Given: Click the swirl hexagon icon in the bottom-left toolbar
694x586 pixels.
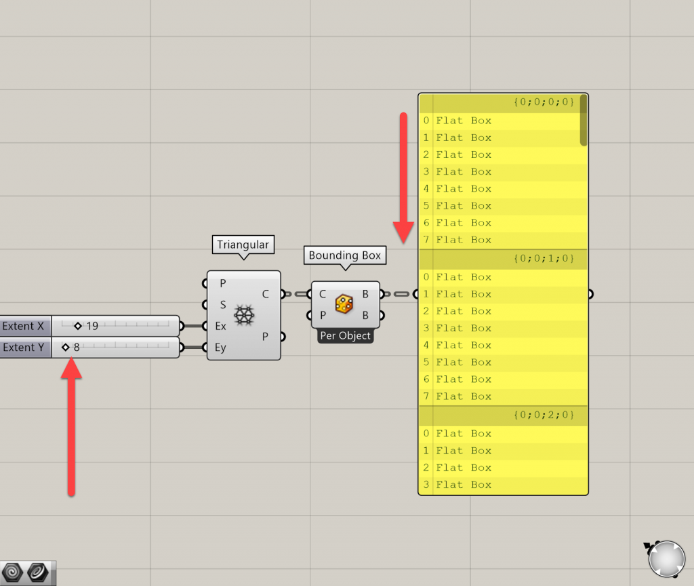Looking at the screenshot, I should point(39,572).
